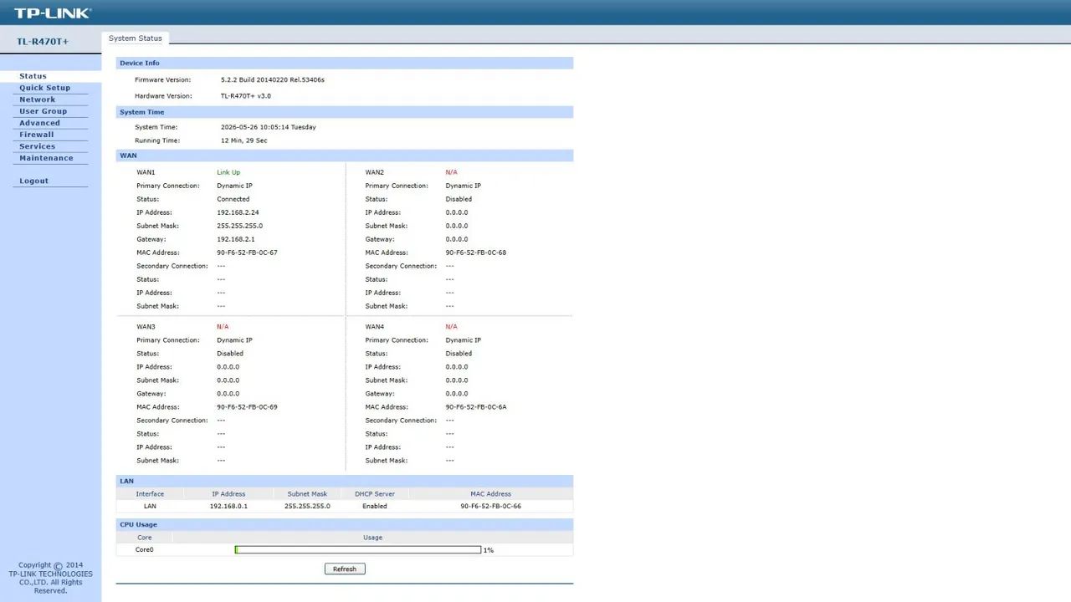
Task: Click WAN1 IP address 192.168.2.24
Action: click(238, 212)
